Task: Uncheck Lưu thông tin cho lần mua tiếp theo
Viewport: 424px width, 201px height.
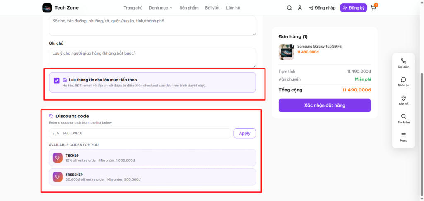Action: pyautogui.click(x=56, y=81)
